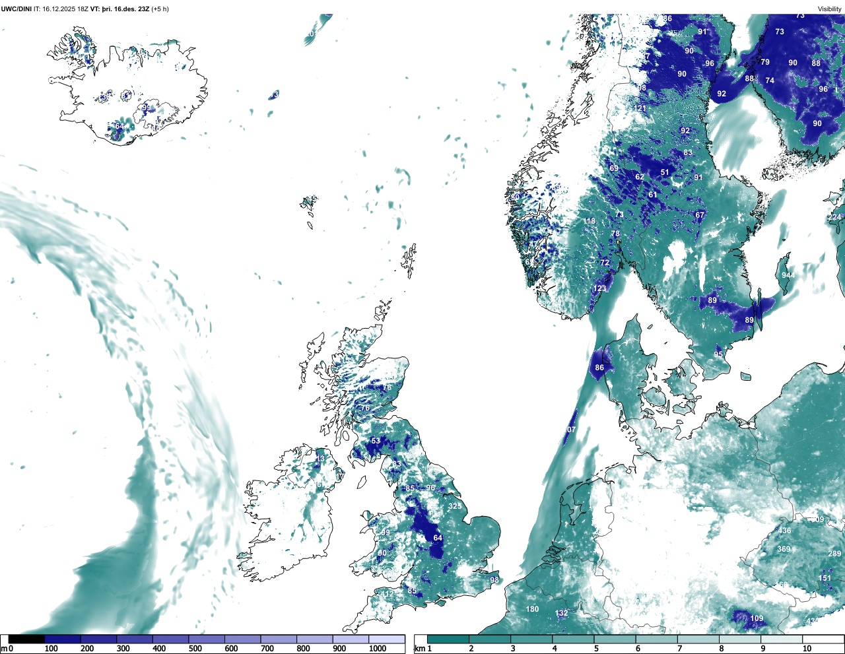Image resolution: width=845 pixels, height=654 pixels.
Task: Click the '51' value over central Sweden
Action: pos(665,172)
